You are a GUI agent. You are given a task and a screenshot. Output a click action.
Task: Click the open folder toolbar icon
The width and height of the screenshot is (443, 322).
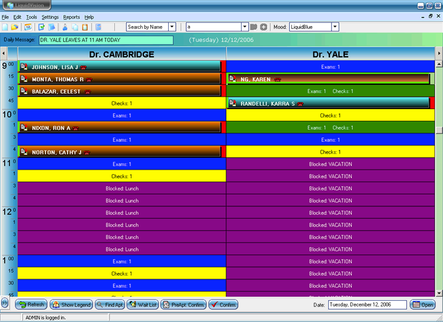(x=15, y=27)
